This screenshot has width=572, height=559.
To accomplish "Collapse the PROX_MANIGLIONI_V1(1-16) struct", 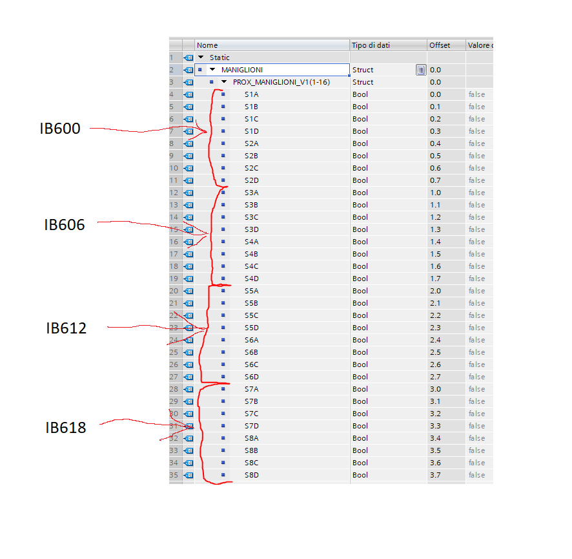I will point(224,82).
